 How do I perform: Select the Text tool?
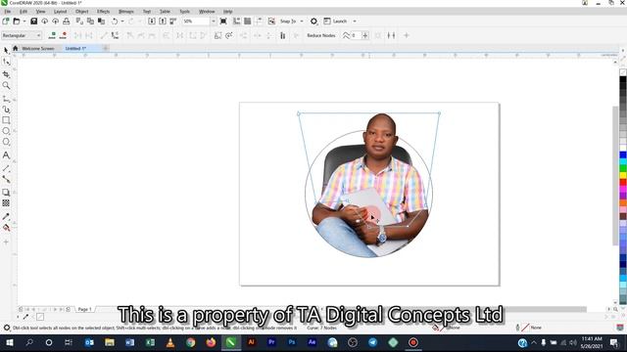click(6, 155)
